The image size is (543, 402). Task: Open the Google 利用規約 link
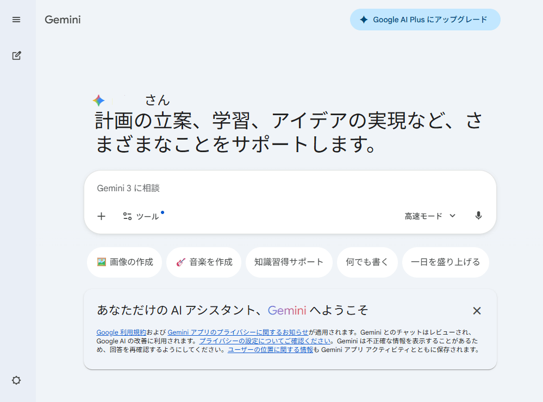(x=121, y=332)
